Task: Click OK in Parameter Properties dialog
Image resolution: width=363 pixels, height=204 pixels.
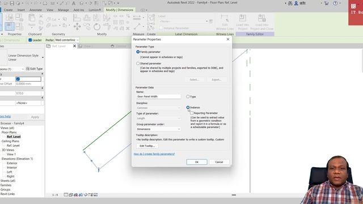Action: (197, 162)
